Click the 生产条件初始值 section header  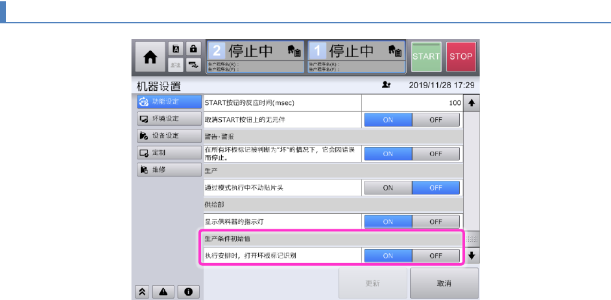(333, 239)
